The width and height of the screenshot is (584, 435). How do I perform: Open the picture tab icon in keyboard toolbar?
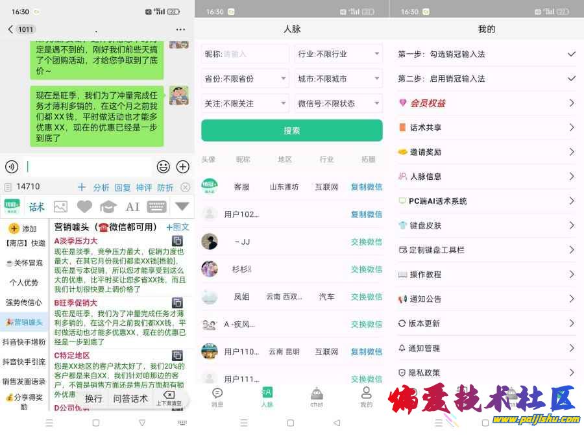coord(60,206)
